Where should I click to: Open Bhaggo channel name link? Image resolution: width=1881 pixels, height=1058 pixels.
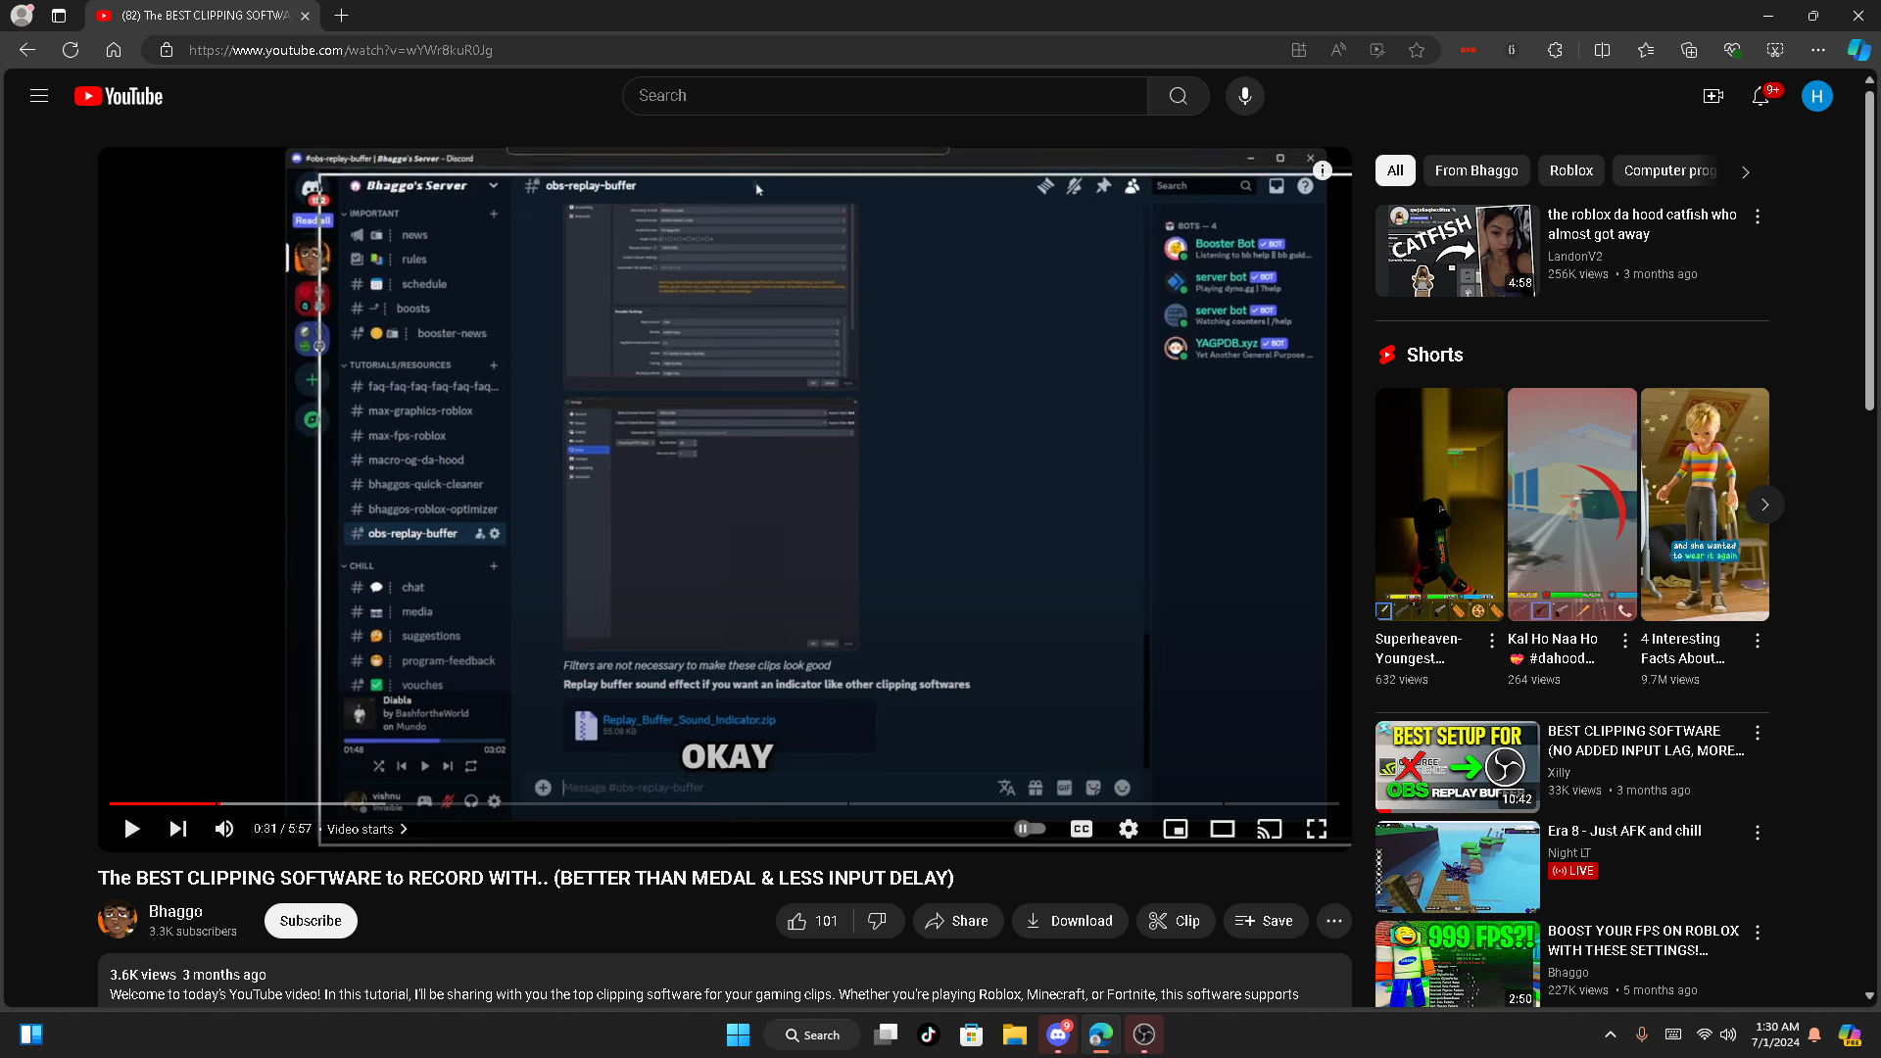click(x=175, y=911)
